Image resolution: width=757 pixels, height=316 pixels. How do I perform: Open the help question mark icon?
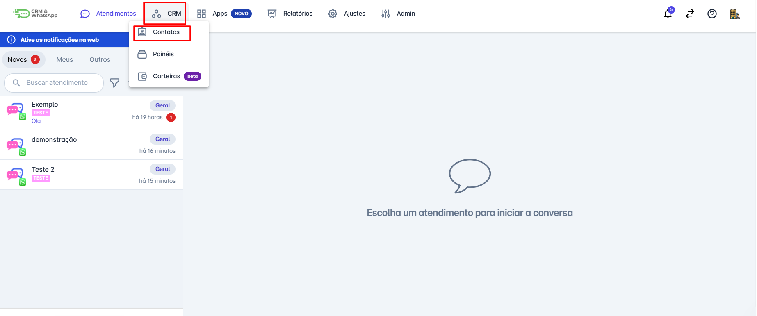[712, 14]
